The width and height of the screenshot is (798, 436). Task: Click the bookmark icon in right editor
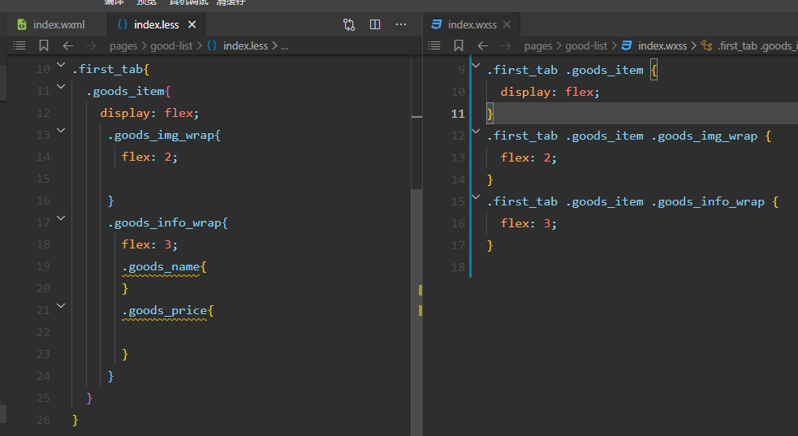coord(459,45)
